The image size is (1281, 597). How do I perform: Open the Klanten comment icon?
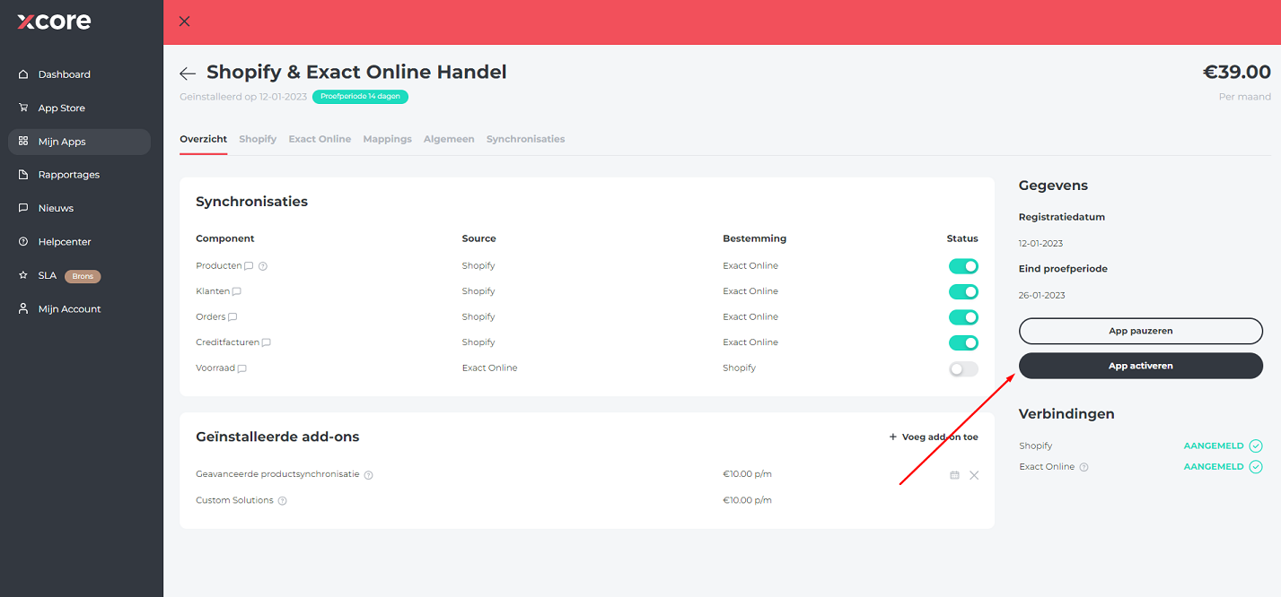click(x=237, y=292)
